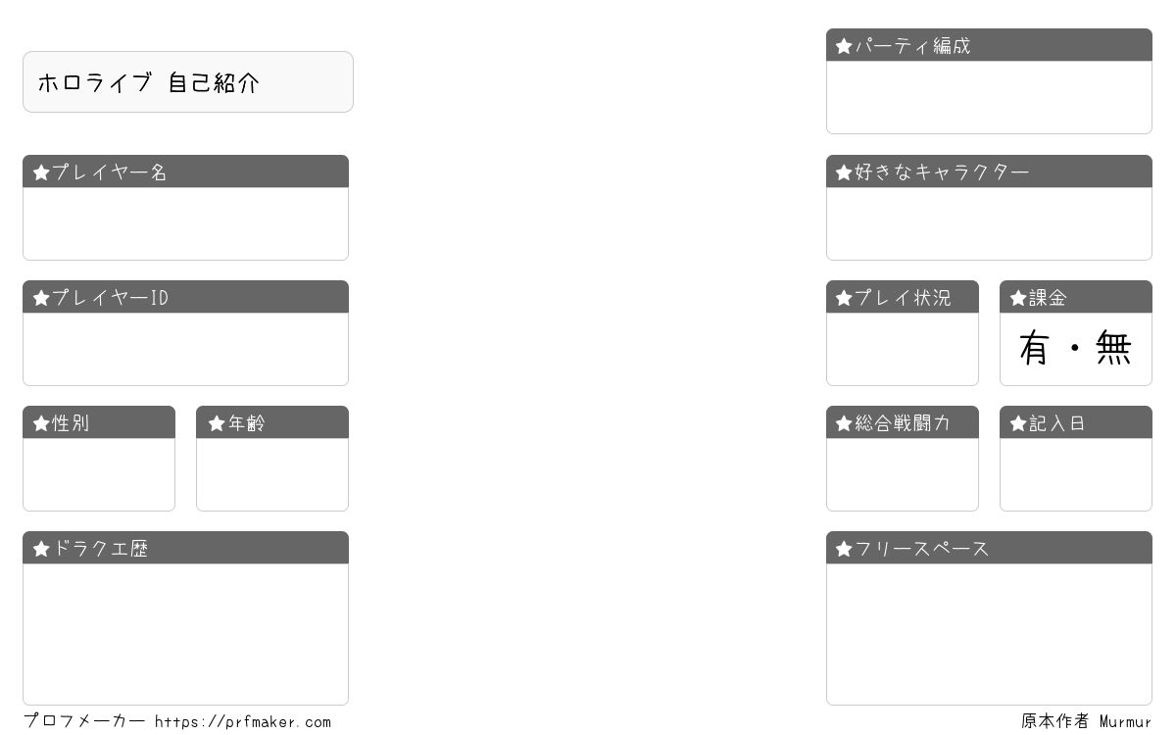
Task: Click the star icon next to 年齢
Action: tap(217, 423)
